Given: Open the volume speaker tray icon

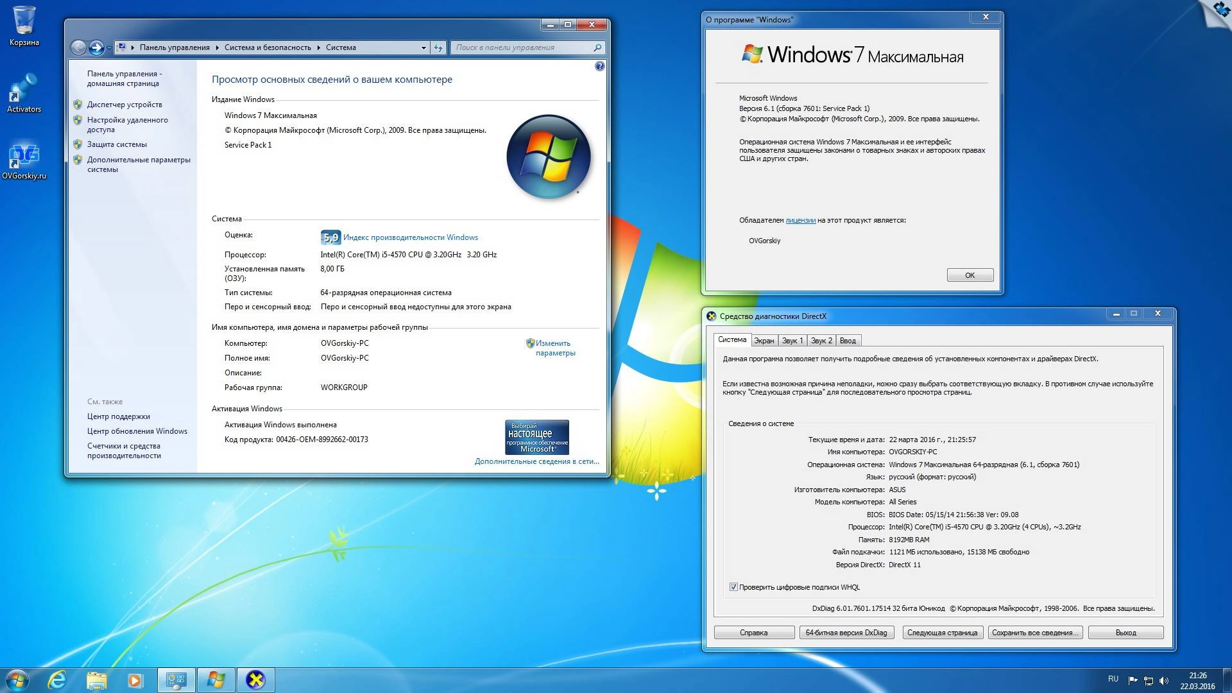Looking at the screenshot, I should (x=1164, y=680).
